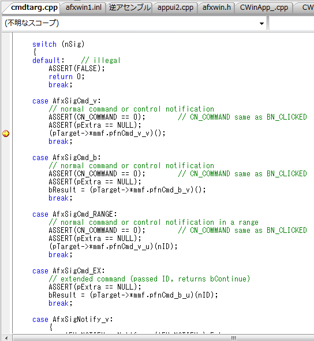Select the afxwin.h tab
The image size is (314, 341).
pos(216,8)
